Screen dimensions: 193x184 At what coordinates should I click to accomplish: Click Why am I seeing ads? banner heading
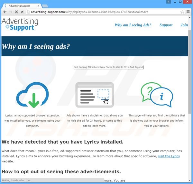click(x=36, y=46)
